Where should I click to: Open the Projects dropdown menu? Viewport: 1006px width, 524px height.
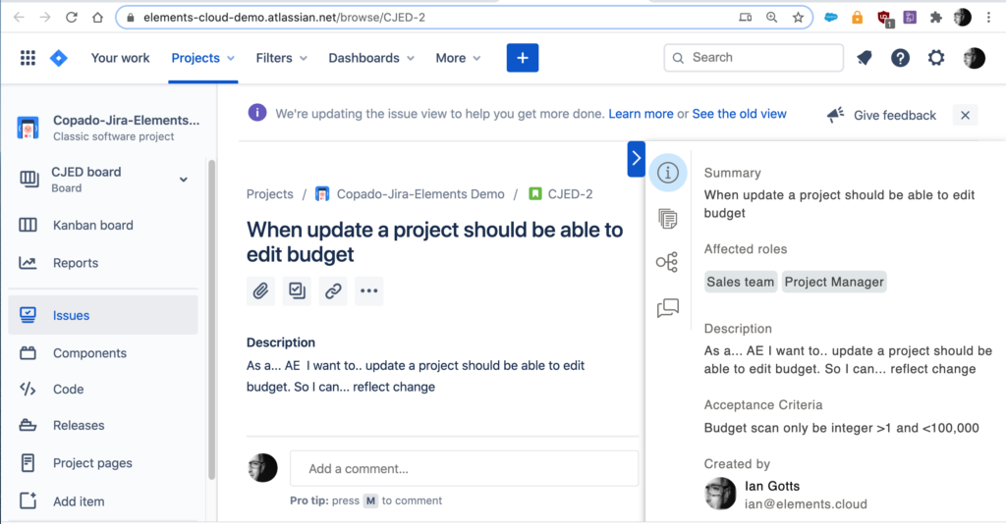coord(203,58)
